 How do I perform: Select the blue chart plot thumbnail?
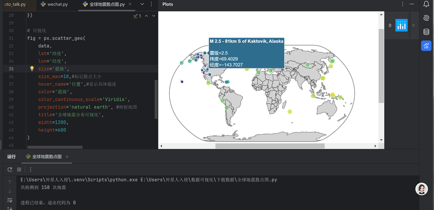click(401, 25)
